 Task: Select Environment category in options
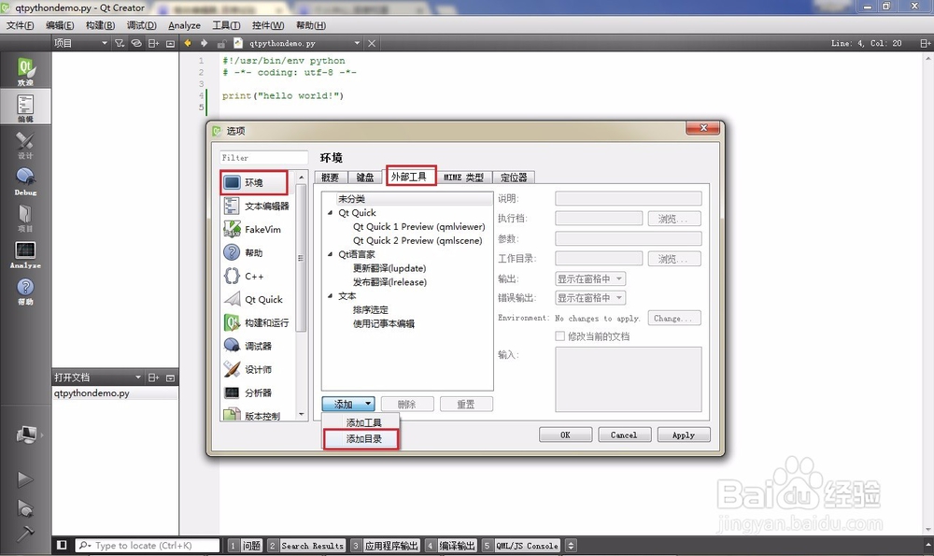pyautogui.click(x=254, y=182)
